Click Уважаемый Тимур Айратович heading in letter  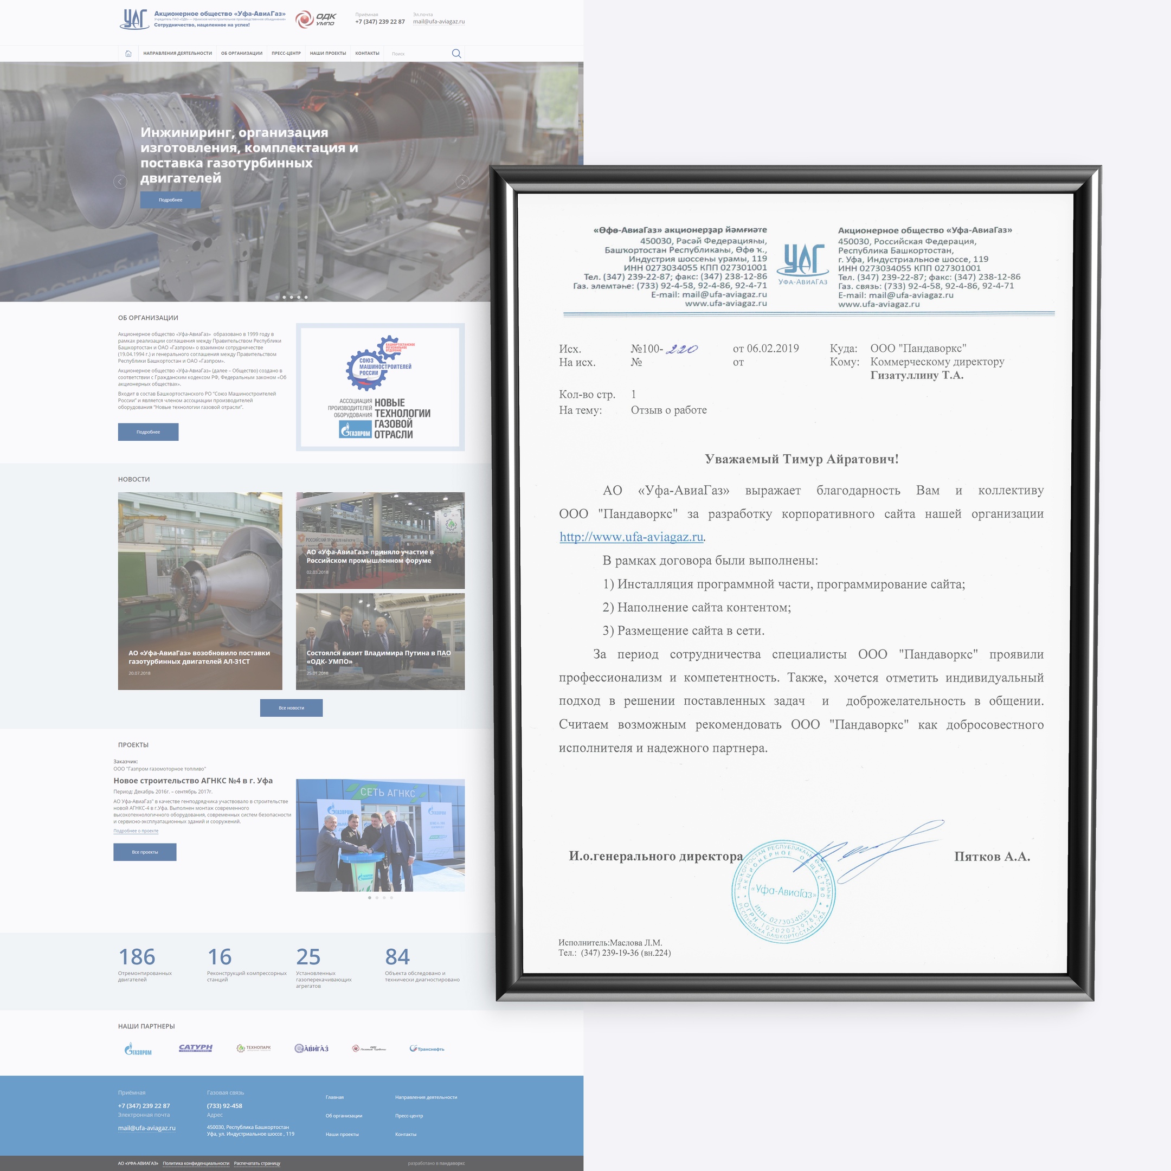pos(801,459)
